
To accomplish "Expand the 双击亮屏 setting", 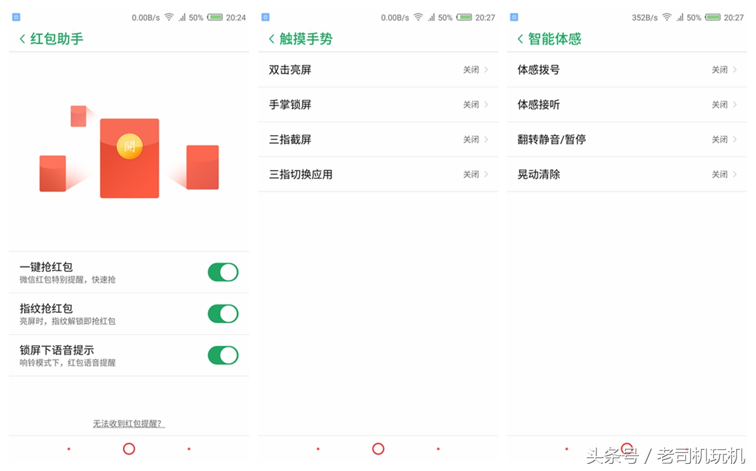I will [378, 70].
